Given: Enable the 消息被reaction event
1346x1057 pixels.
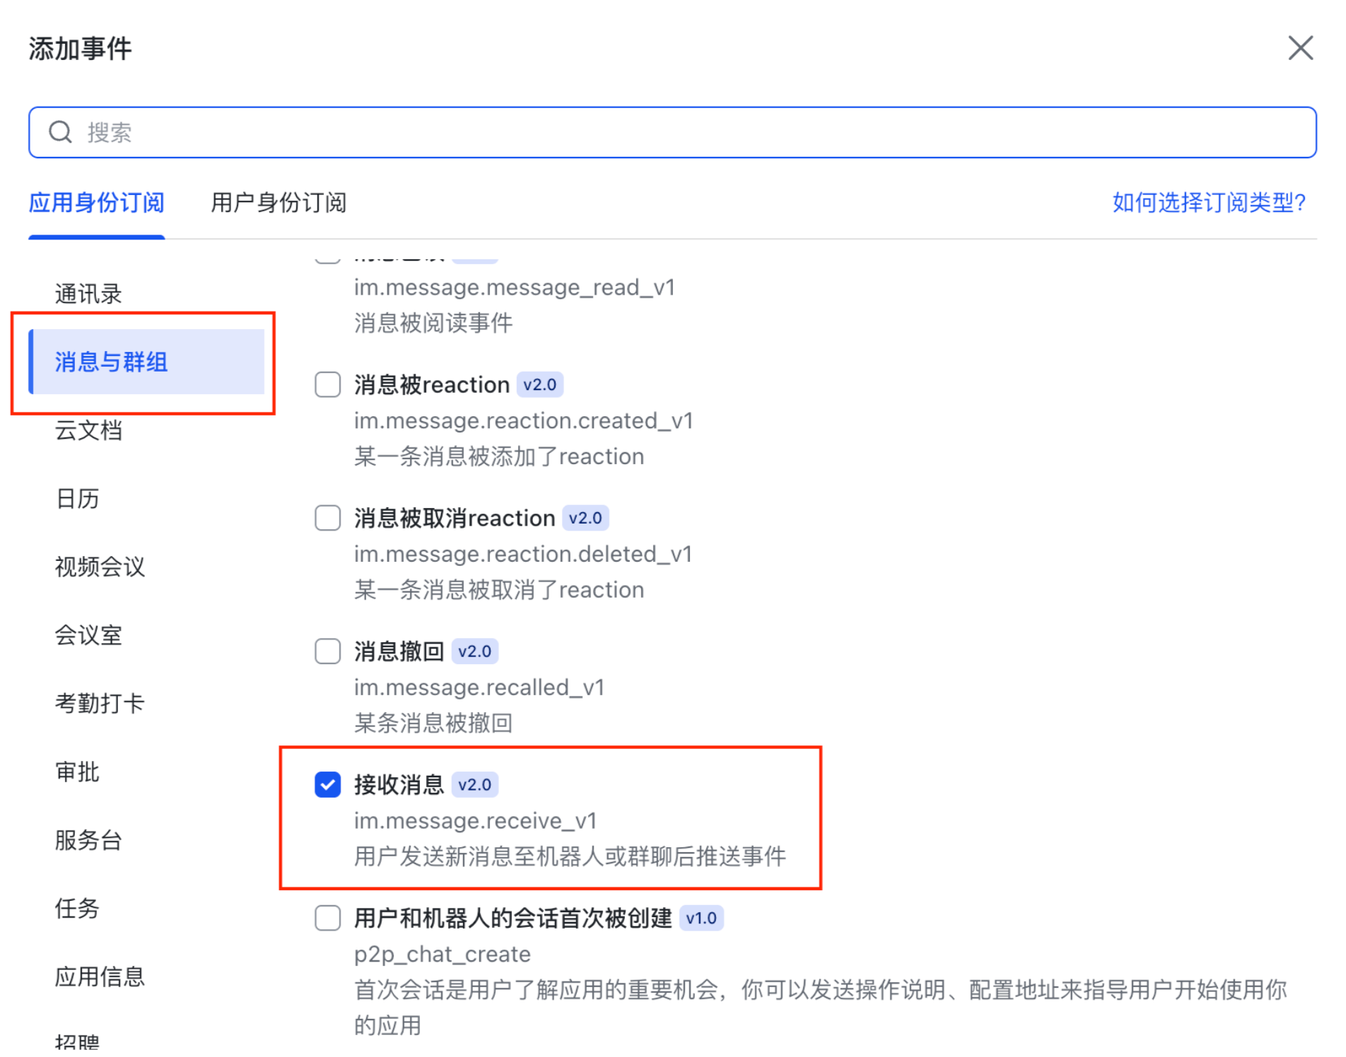Looking at the screenshot, I should pyautogui.click(x=327, y=384).
